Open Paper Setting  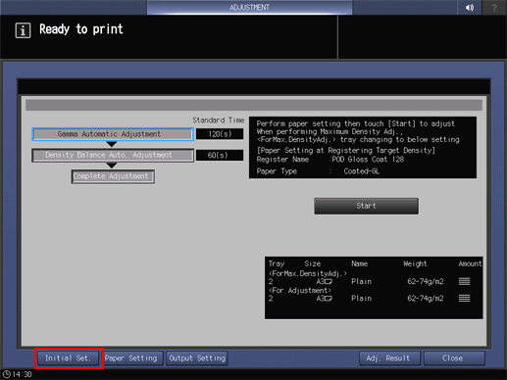tap(131, 358)
